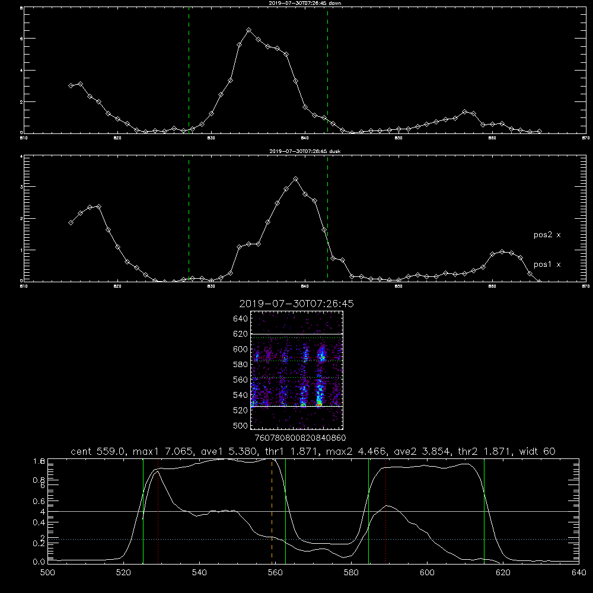593x593 pixels.
Task: Click the green vertical line near 615 in bottom plot
Action: point(484,511)
